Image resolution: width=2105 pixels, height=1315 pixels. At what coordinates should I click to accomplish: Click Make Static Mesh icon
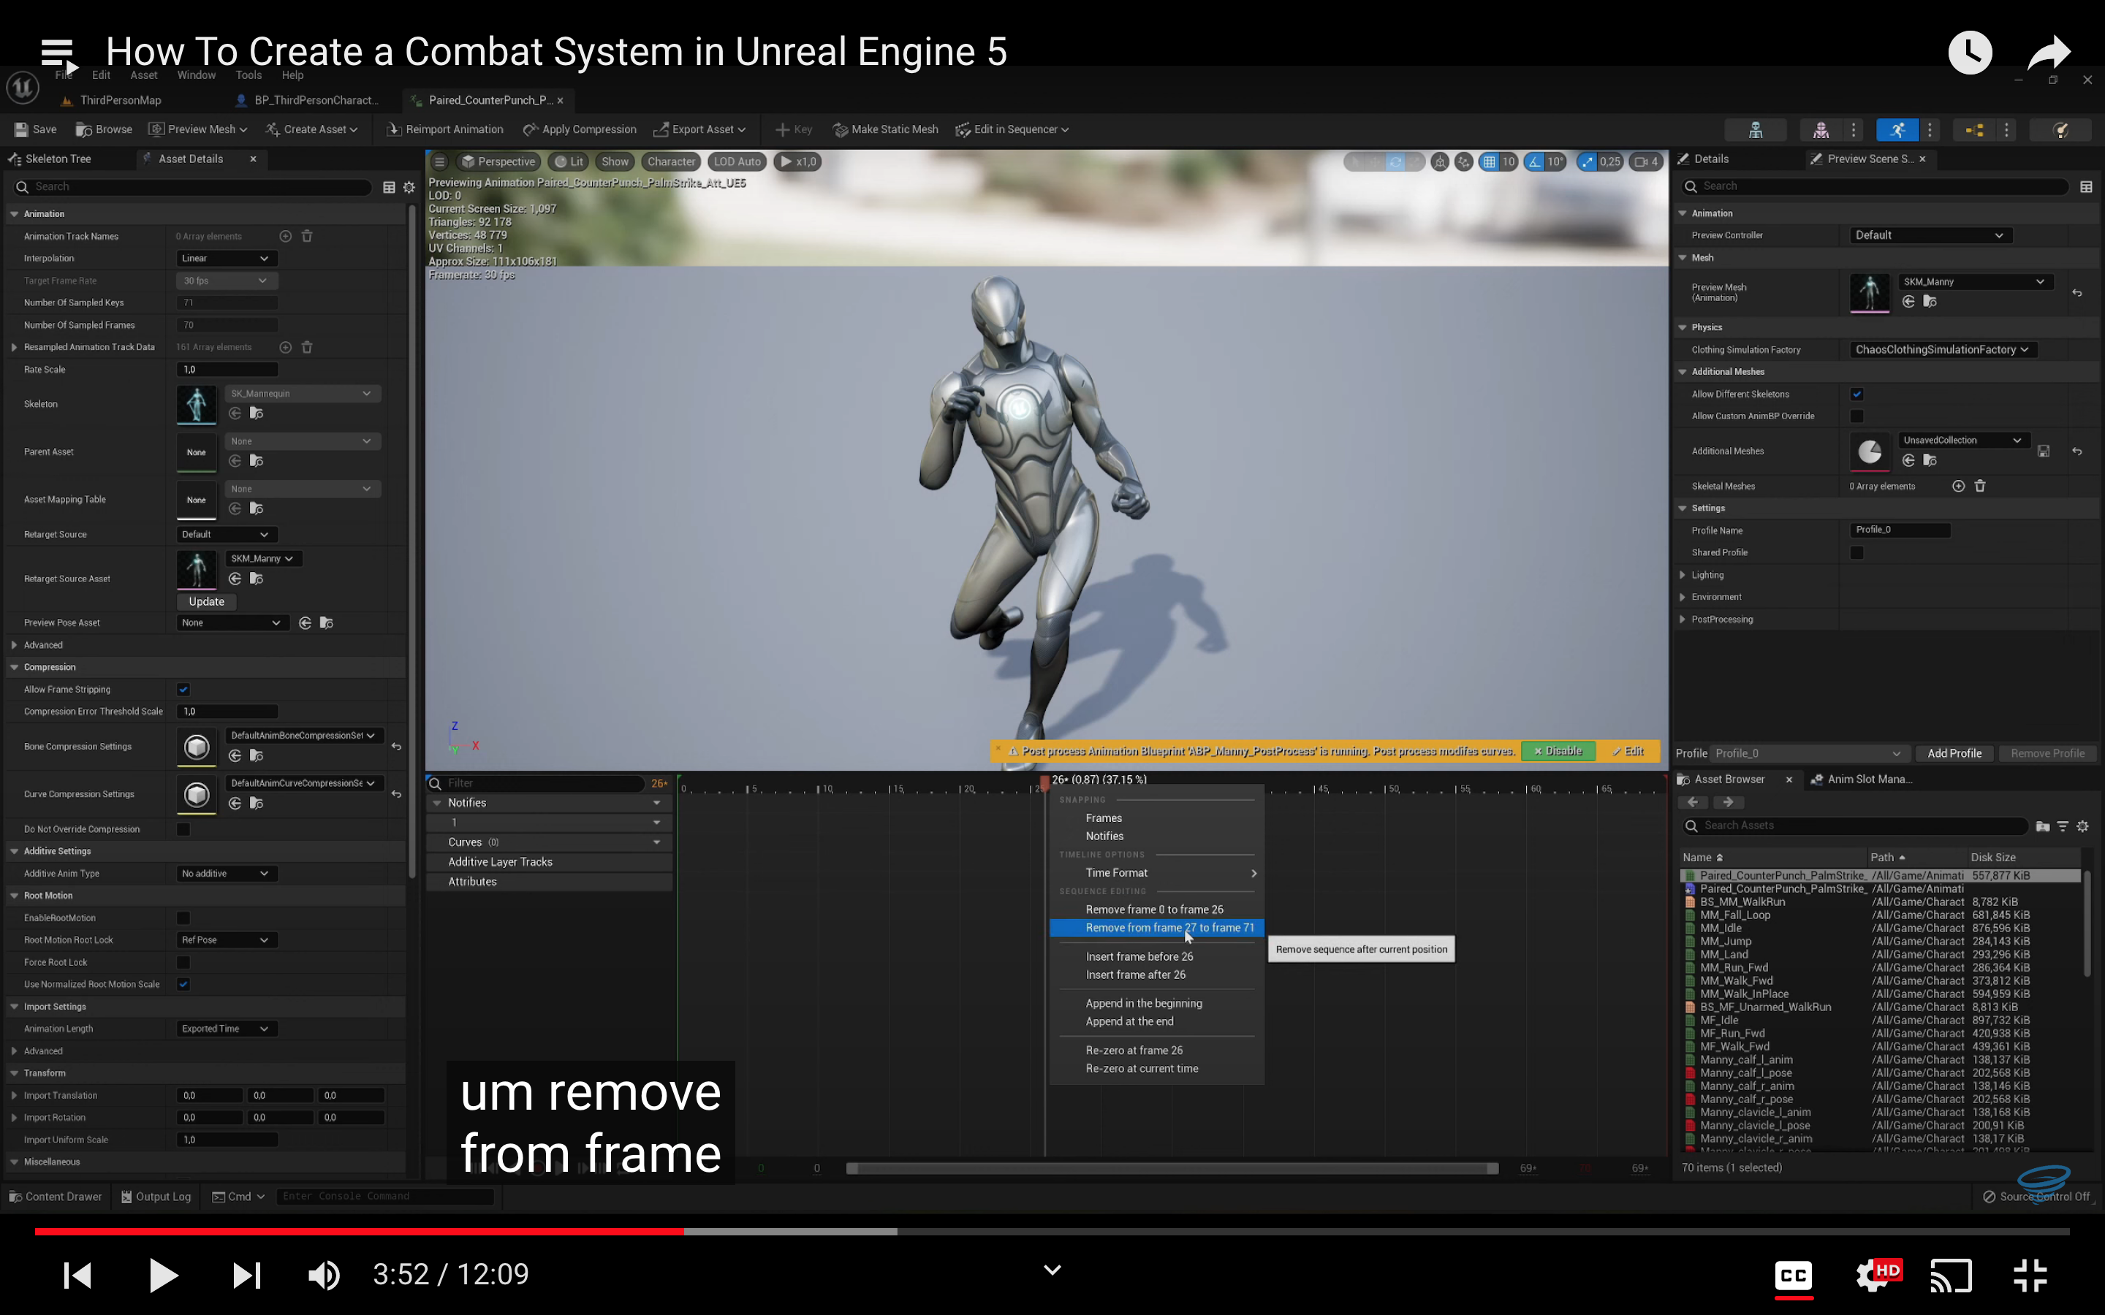(839, 129)
